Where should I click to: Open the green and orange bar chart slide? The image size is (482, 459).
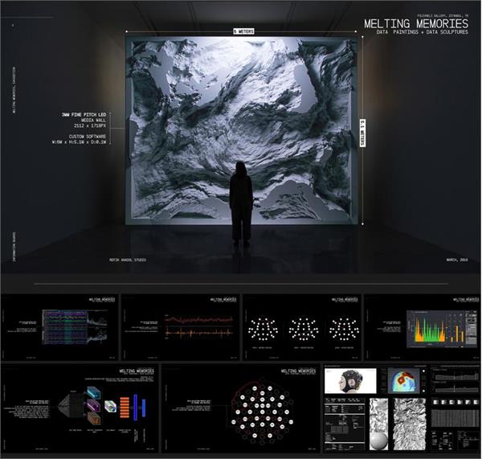422,327
